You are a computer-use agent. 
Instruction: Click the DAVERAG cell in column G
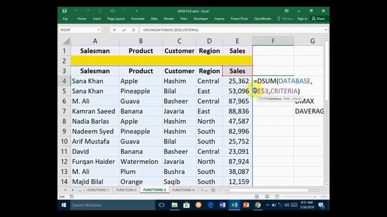click(309, 111)
